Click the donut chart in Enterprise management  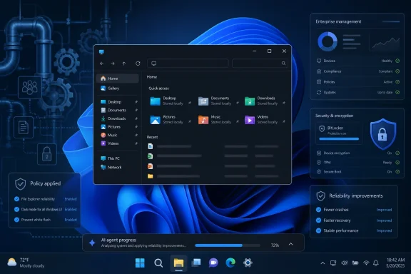(x=328, y=41)
